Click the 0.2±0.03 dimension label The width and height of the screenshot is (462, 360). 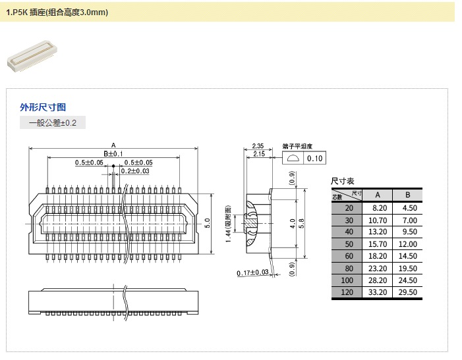tap(135, 171)
